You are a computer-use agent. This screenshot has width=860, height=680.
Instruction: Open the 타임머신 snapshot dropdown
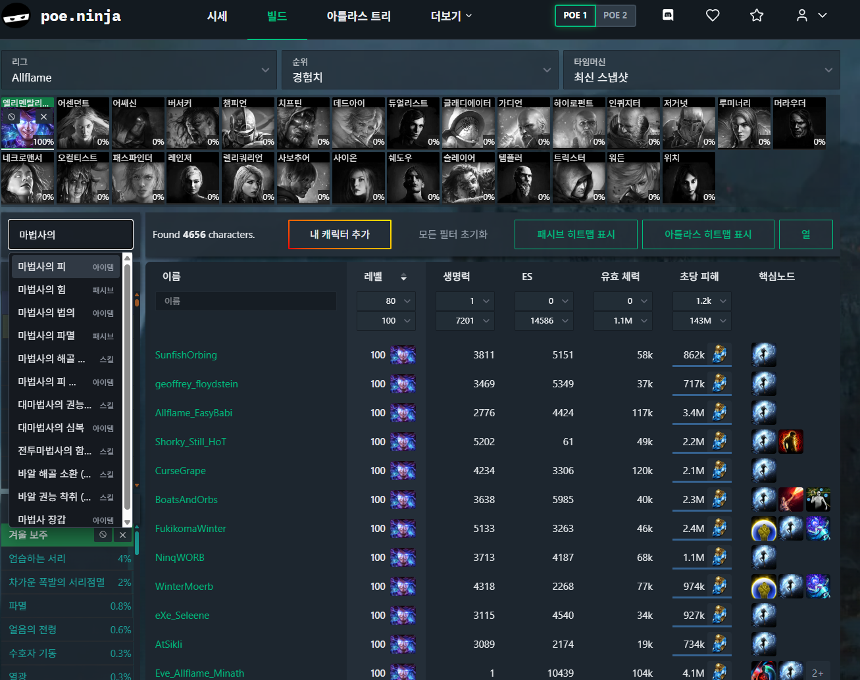(701, 70)
